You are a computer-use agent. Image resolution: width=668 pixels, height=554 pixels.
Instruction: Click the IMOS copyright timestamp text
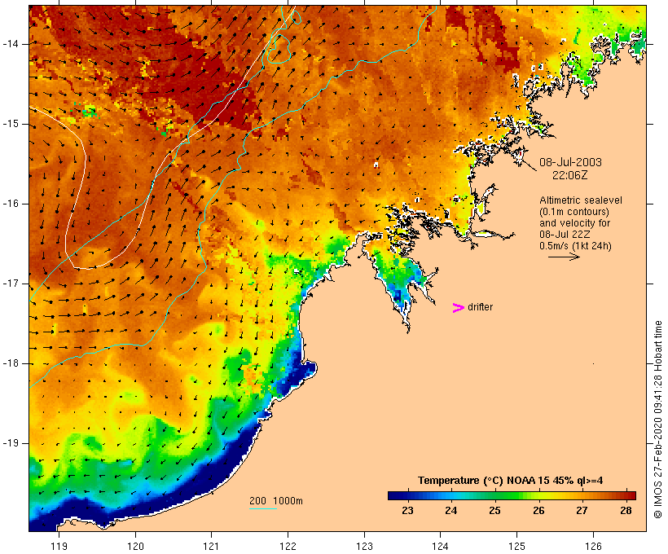click(x=658, y=420)
